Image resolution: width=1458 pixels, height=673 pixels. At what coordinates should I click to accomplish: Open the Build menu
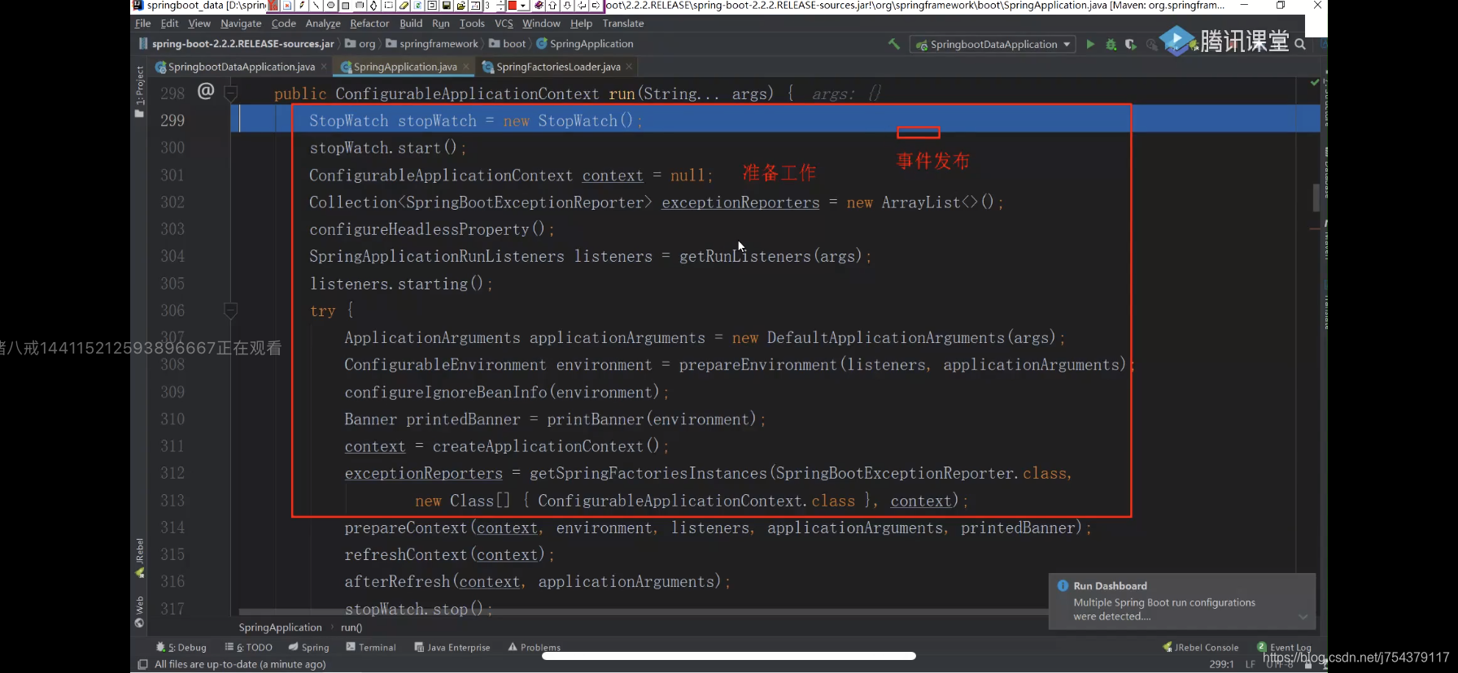[411, 24]
